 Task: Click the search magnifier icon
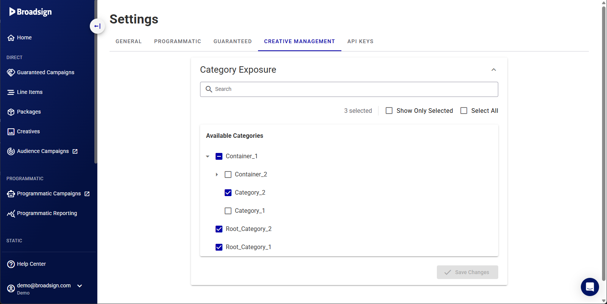[x=209, y=89]
